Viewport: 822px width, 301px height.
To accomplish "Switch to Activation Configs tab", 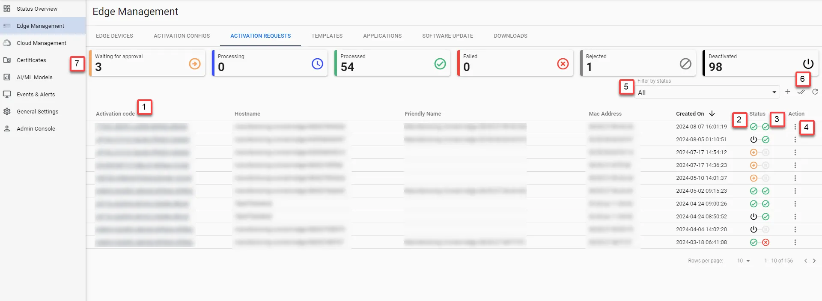I will [182, 36].
